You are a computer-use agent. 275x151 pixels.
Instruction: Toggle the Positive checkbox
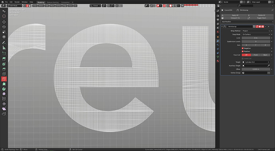click(243, 51)
